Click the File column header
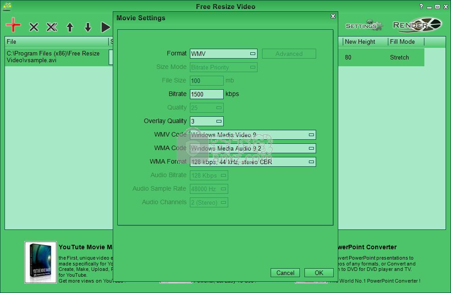This screenshot has width=451, height=293. pos(57,41)
